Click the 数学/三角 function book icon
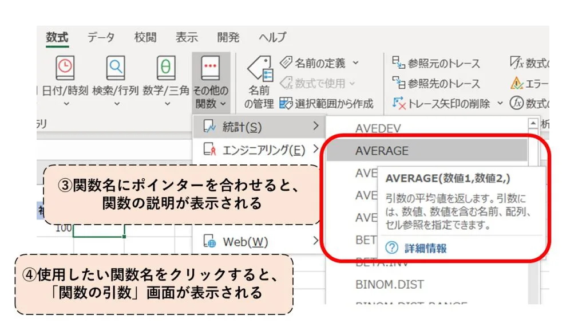The height and width of the screenshot is (330, 586). coord(166,68)
